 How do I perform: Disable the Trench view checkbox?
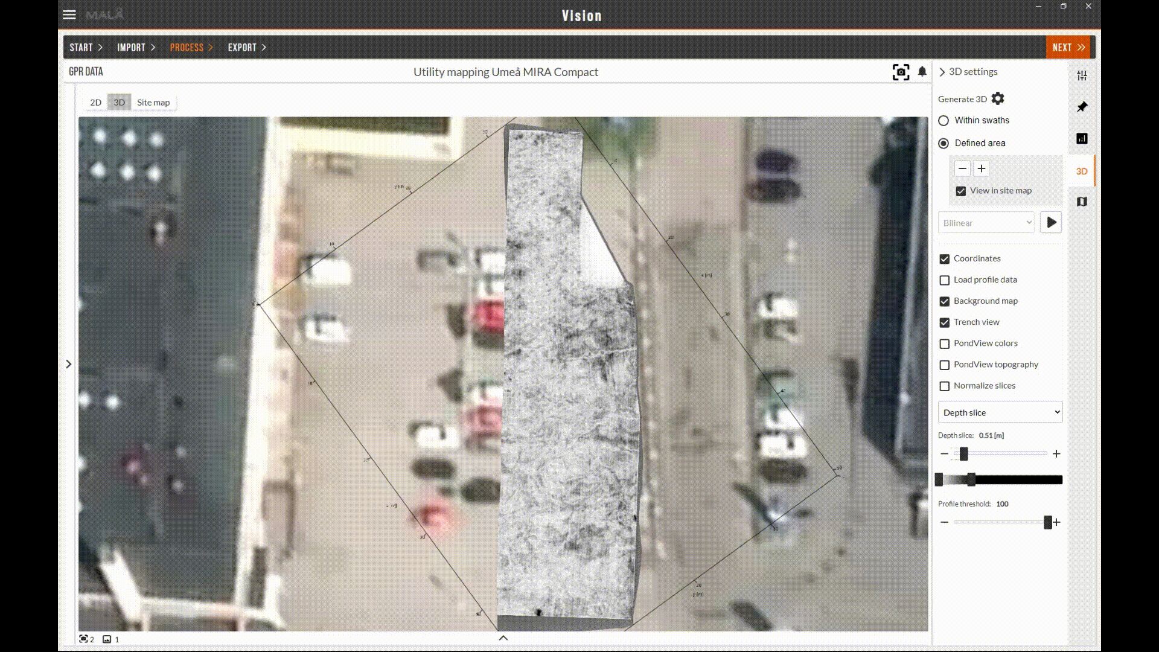click(945, 322)
